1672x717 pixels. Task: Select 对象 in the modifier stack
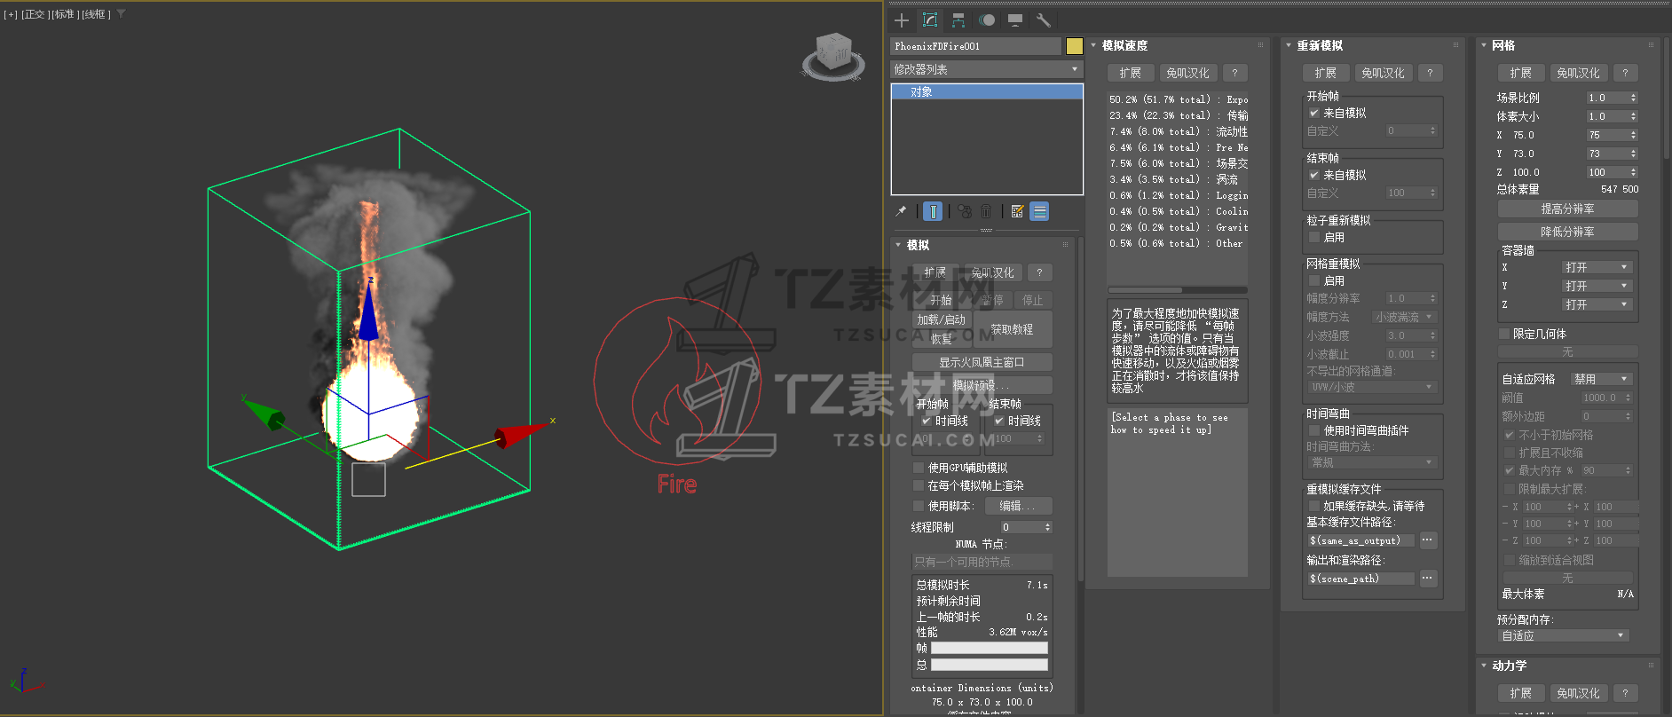tap(987, 92)
